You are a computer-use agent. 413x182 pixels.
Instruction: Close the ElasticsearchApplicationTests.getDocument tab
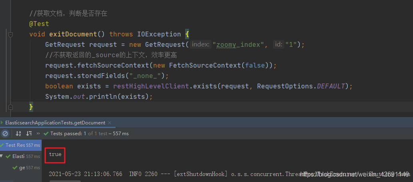pos(110,123)
